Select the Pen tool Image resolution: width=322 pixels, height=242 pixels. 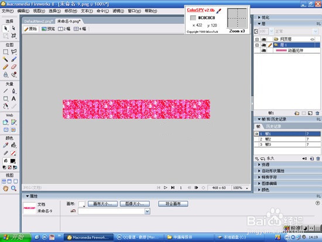coord(13,91)
